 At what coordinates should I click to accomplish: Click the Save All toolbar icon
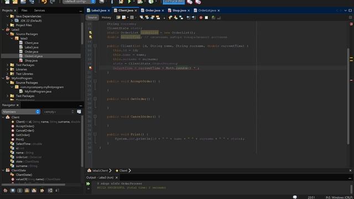[32, 2]
